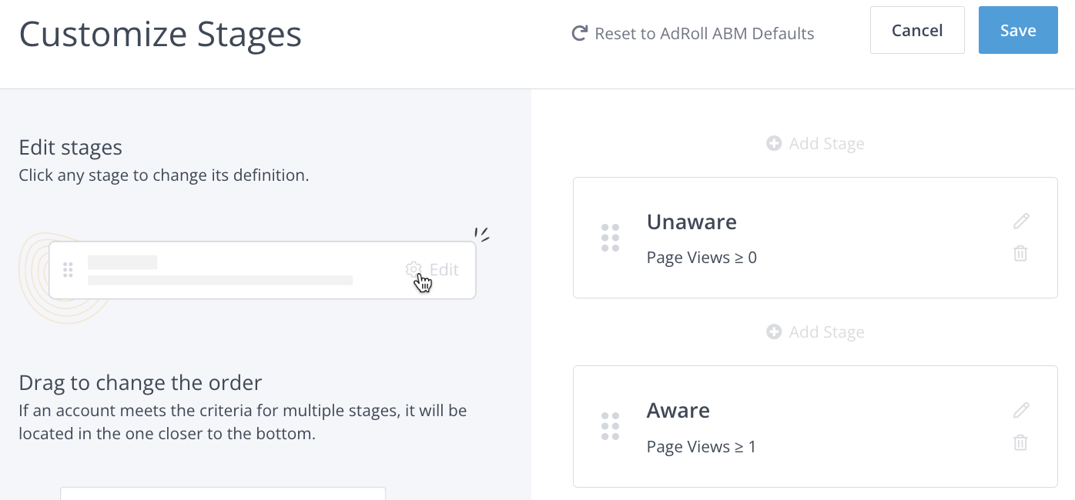Click the top Add Stage text link
Image resolution: width=1075 pixels, height=500 pixels.
pos(826,143)
